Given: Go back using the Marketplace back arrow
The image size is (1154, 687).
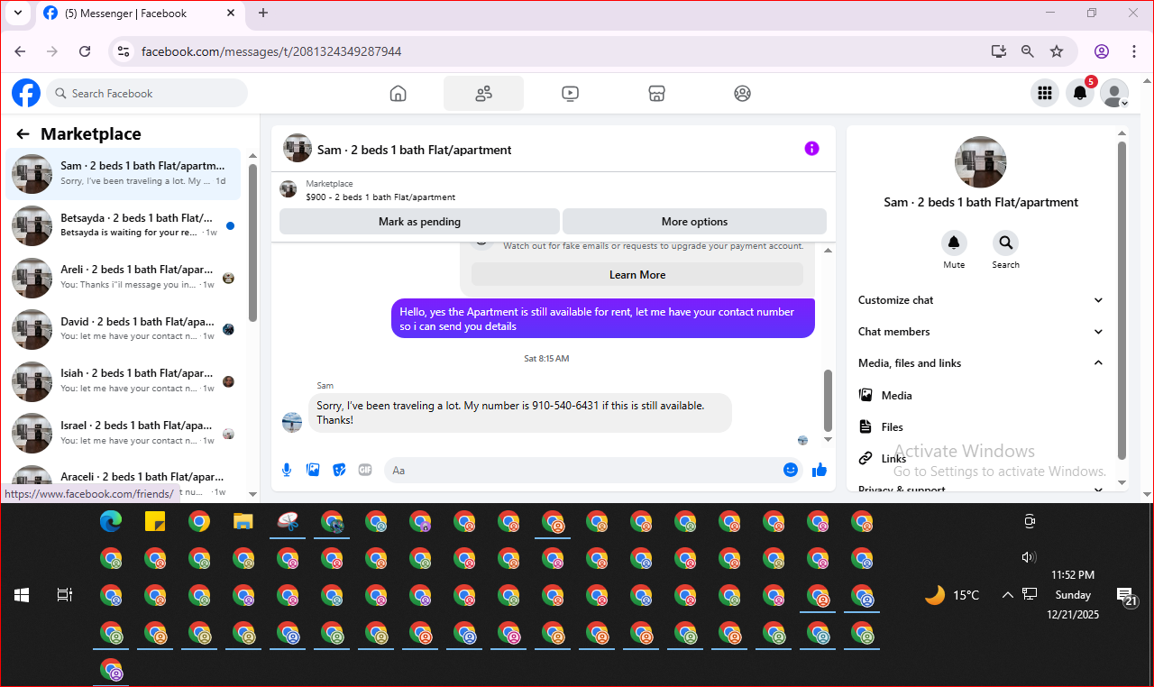Looking at the screenshot, I should pos(23,134).
